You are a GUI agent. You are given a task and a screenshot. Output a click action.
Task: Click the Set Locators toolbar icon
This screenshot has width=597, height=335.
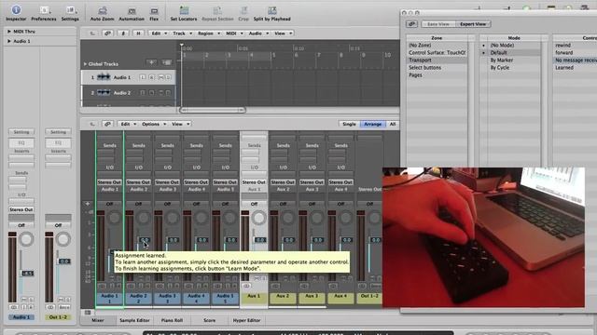pos(184,12)
